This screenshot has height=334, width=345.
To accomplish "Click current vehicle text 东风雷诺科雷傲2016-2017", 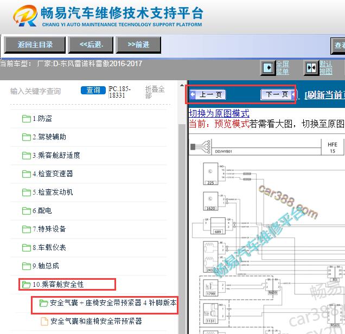I will [x=101, y=64].
